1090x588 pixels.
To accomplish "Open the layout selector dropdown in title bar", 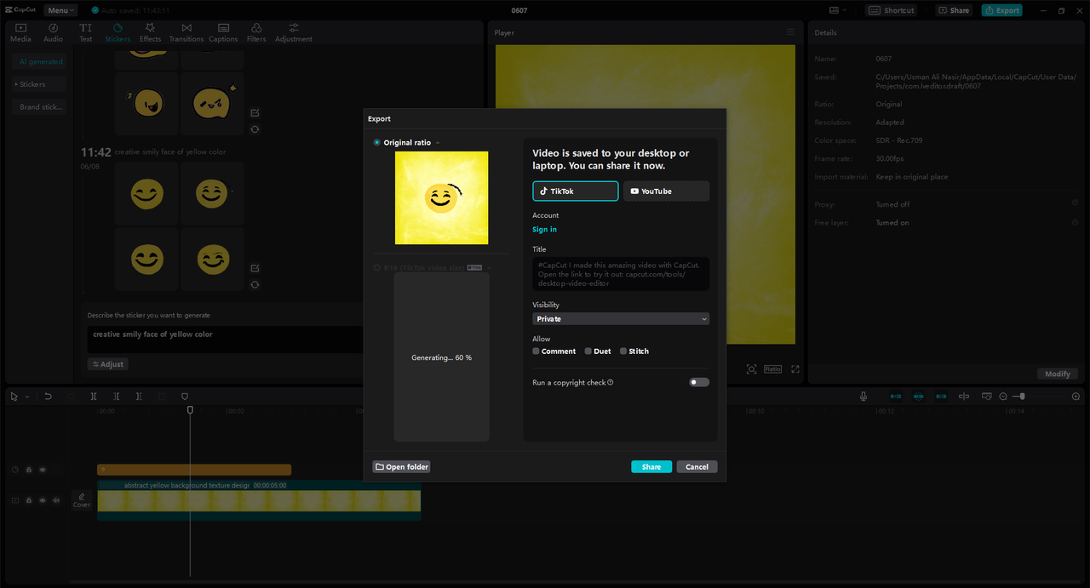I will (839, 10).
